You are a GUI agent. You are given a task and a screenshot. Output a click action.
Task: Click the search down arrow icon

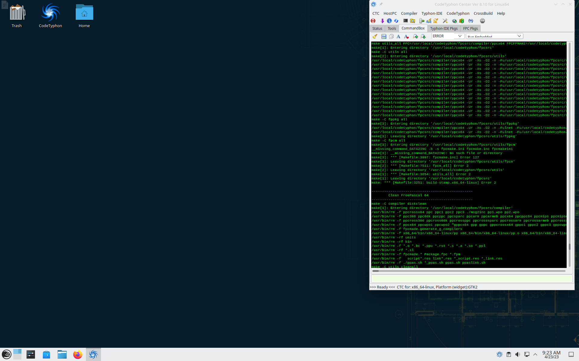coord(423,36)
